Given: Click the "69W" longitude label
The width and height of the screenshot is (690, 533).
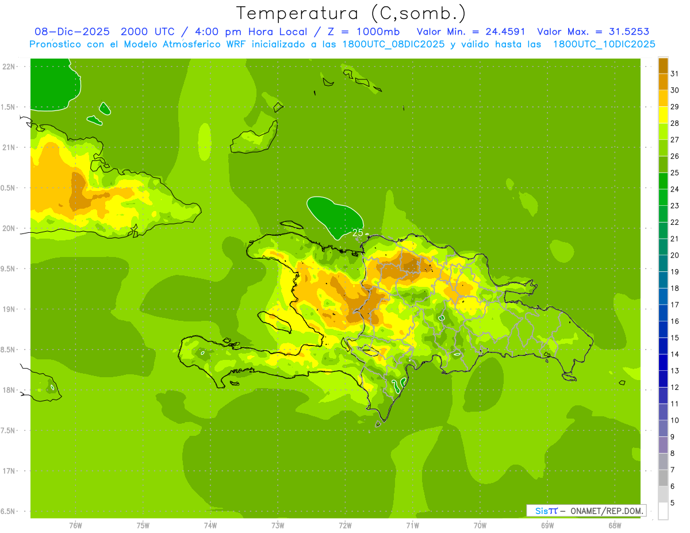Looking at the screenshot, I should [x=547, y=525].
